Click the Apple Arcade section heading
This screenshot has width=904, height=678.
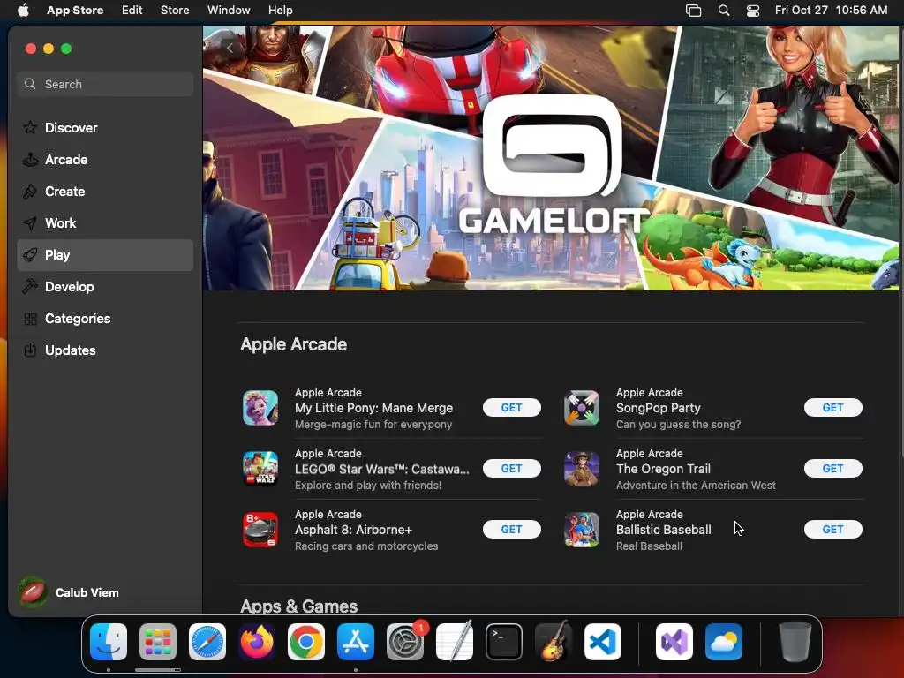tap(293, 344)
